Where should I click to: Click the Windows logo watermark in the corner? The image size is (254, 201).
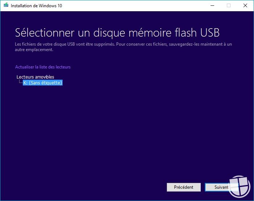point(240,187)
